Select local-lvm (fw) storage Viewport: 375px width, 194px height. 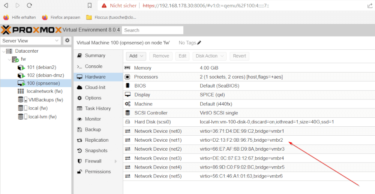point(42,117)
